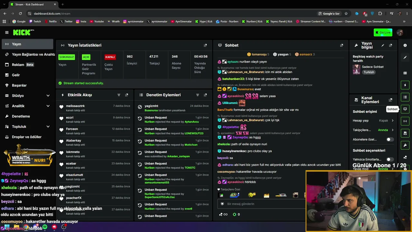Open the Kicks balance showing 0
This screenshot has height=232, width=412.
[x=236, y=214]
